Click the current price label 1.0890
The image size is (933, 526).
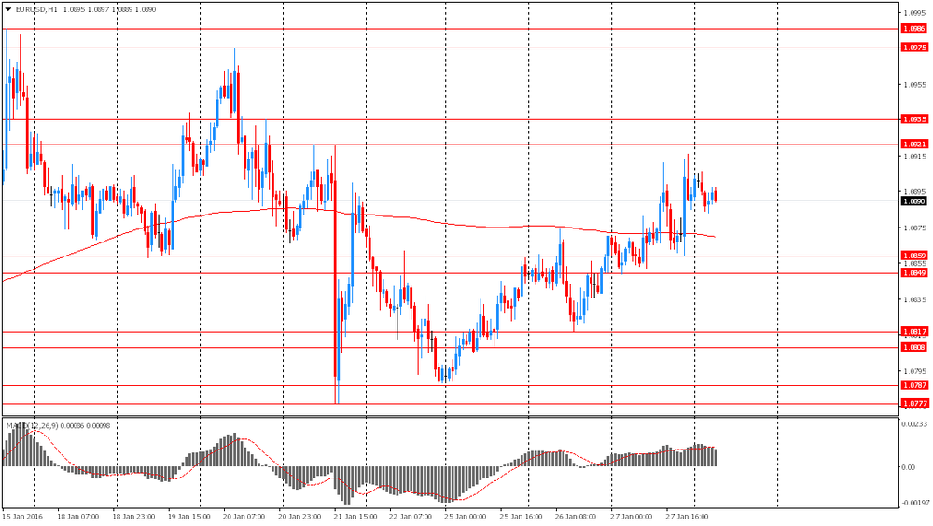[x=914, y=201]
